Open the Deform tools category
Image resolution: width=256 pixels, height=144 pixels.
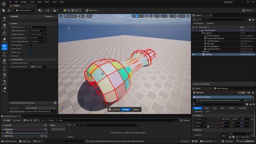pyautogui.click(x=4, y=40)
